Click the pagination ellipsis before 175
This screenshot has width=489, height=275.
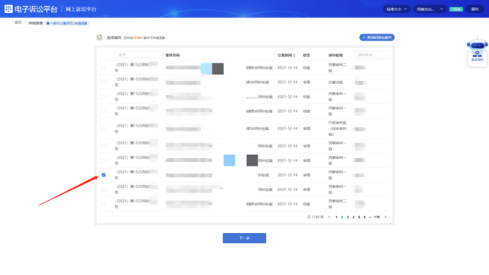370,217
